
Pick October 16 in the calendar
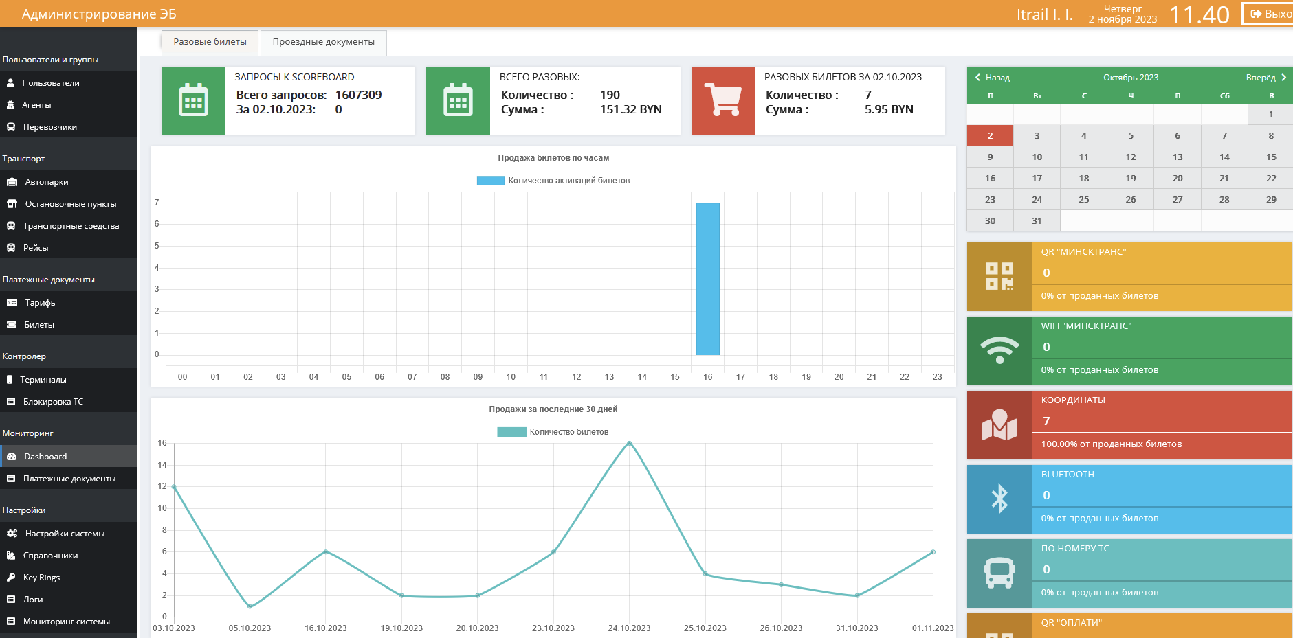point(990,179)
